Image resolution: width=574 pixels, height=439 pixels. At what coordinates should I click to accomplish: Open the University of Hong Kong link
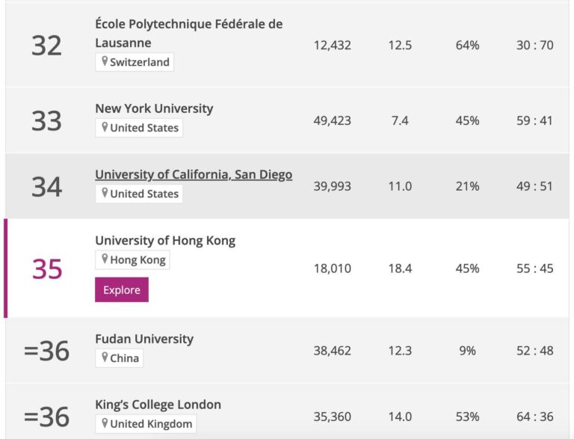click(165, 240)
